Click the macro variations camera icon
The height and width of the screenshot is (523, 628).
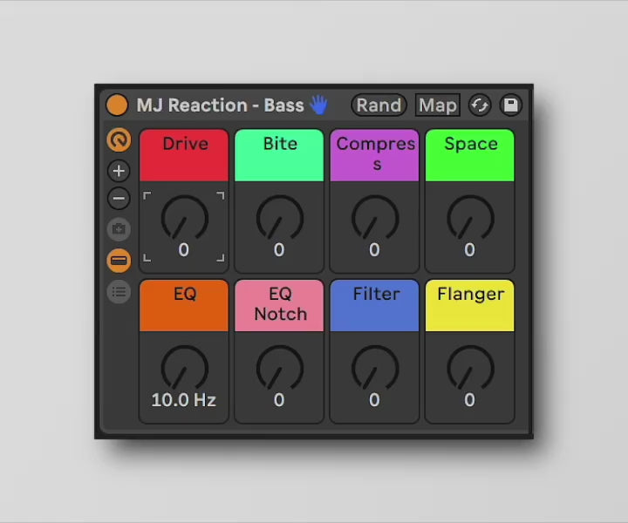tap(119, 229)
